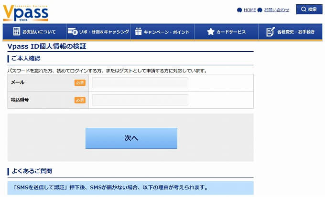This screenshot has width=325, height=197.
Task: Select リボ・分割&キャッシング in navigation
Action: click(x=104, y=32)
